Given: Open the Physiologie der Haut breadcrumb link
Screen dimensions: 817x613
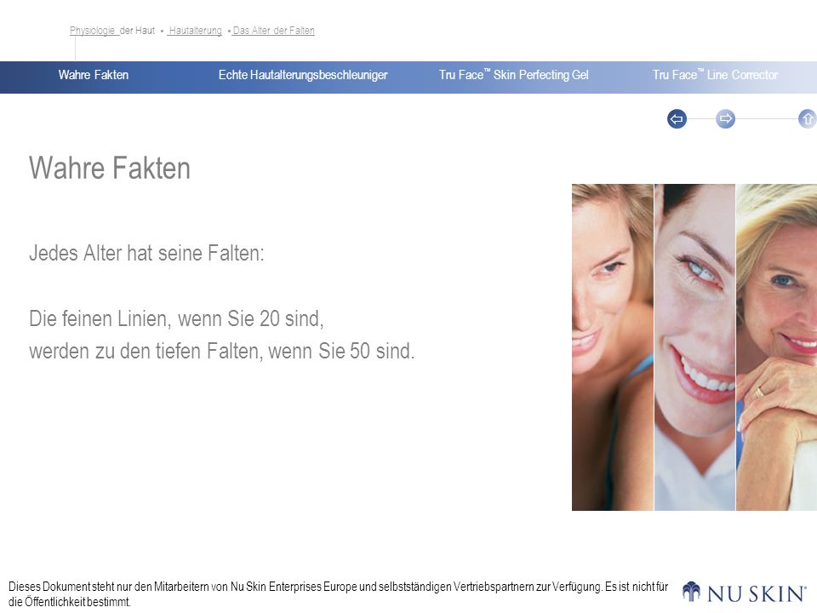Looking at the screenshot, I should [x=112, y=31].
